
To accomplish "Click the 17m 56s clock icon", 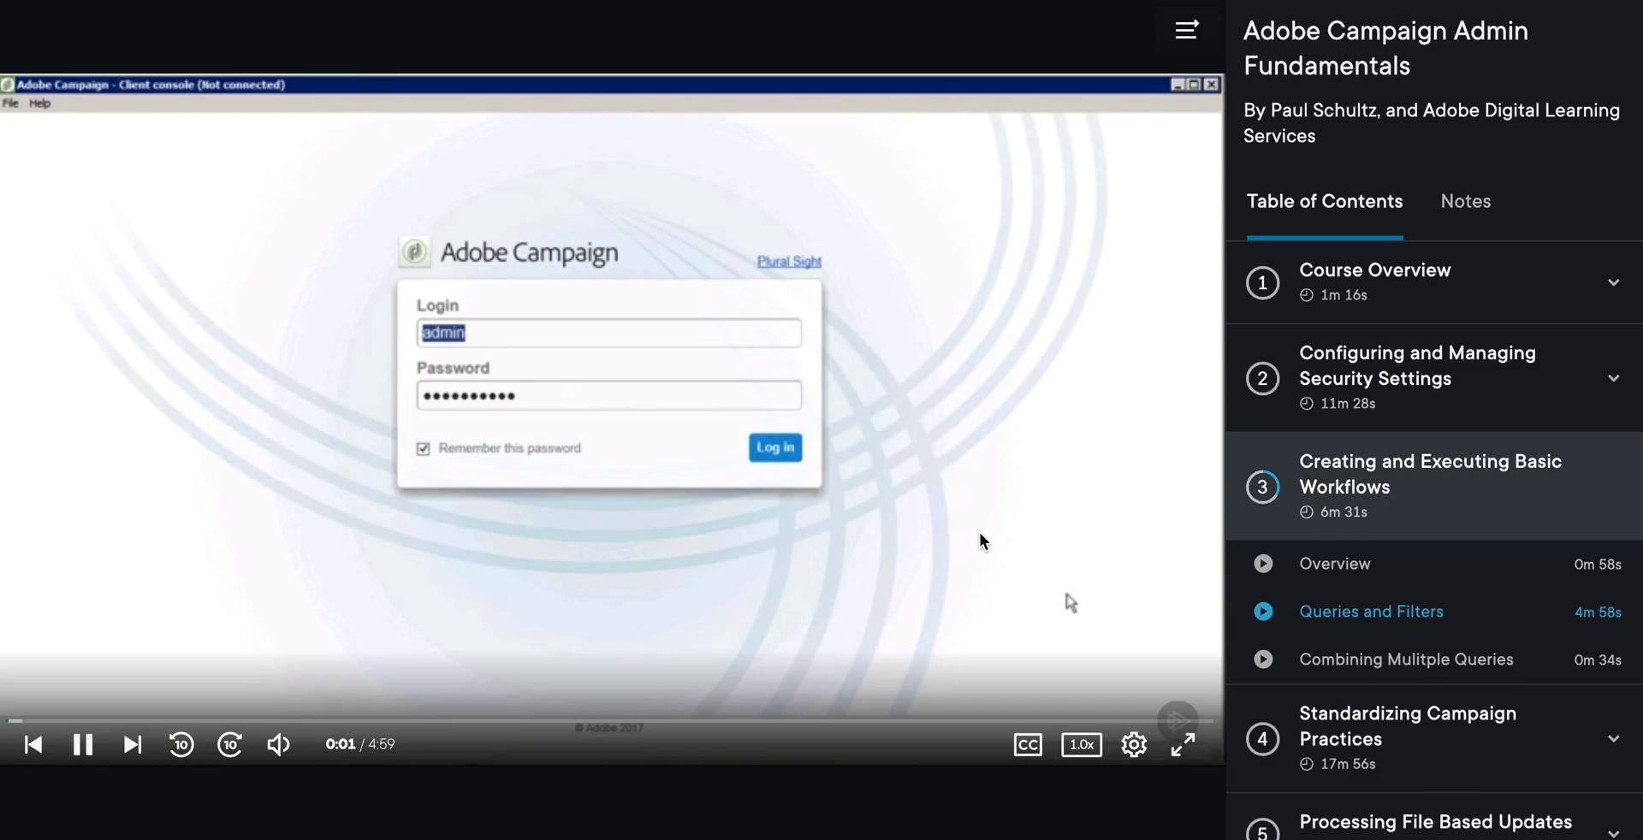I will coord(1306,764).
